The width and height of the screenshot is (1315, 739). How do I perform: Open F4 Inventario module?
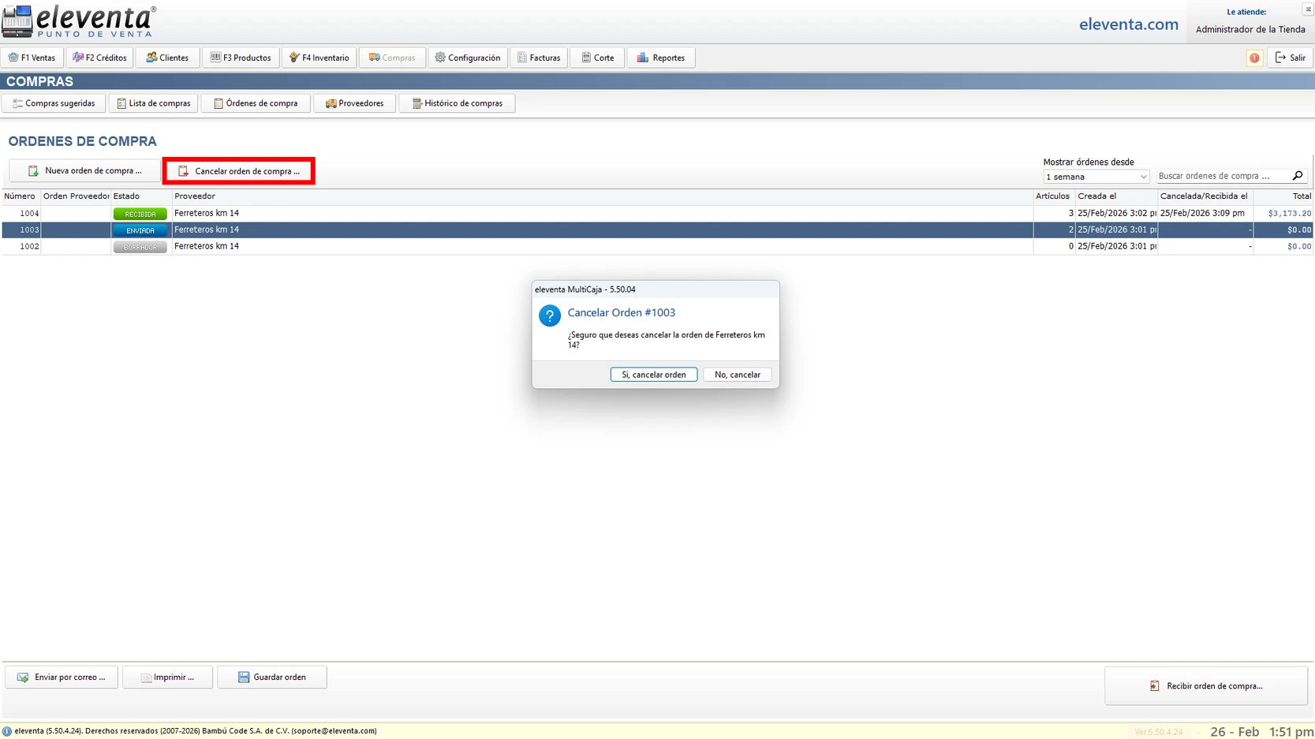pyautogui.click(x=319, y=58)
